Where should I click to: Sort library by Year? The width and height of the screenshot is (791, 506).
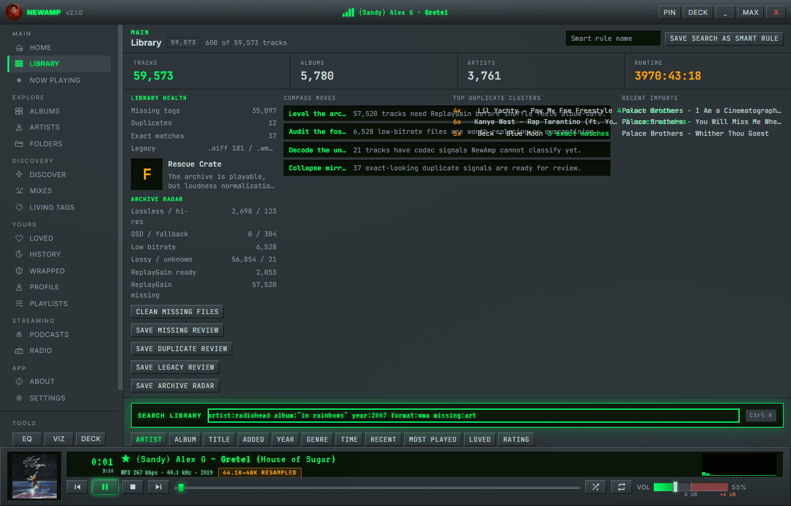pos(286,439)
